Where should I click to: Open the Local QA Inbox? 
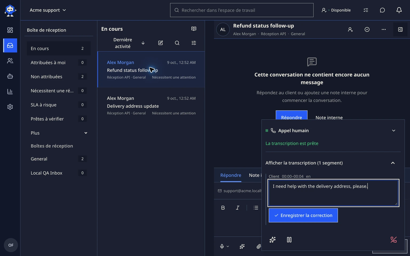(x=59, y=173)
